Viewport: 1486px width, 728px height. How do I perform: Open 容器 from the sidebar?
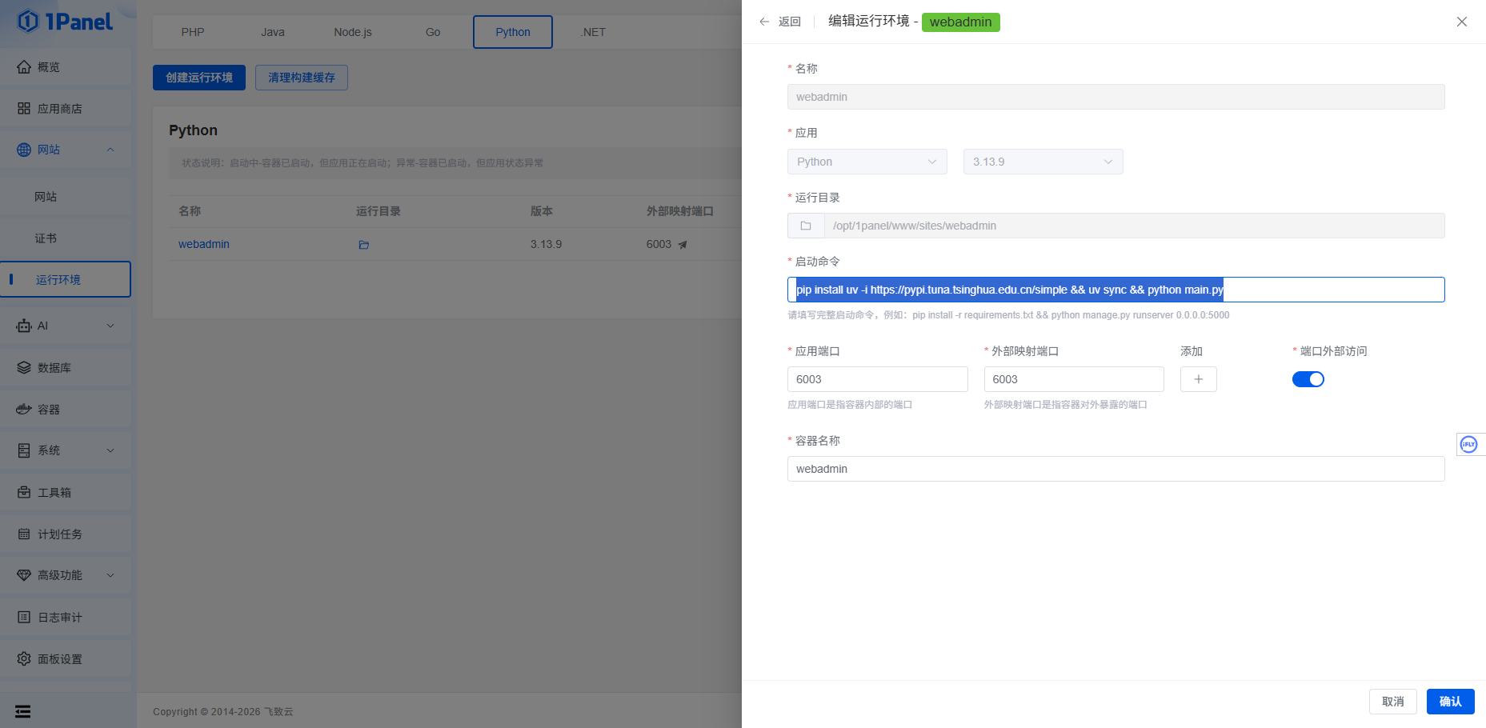click(49, 410)
